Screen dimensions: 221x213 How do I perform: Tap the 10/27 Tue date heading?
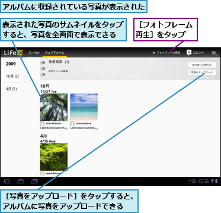click(x=49, y=92)
